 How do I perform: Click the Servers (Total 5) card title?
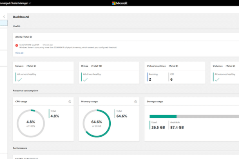(x=26, y=66)
